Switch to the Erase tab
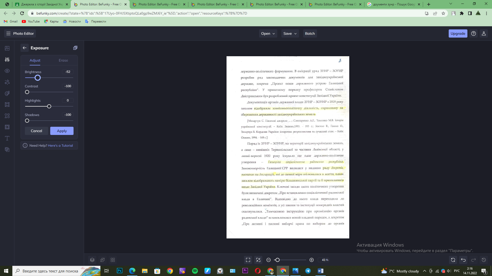Image resolution: width=492 pixels, height=276 pixels. click(x=63, y=60)
